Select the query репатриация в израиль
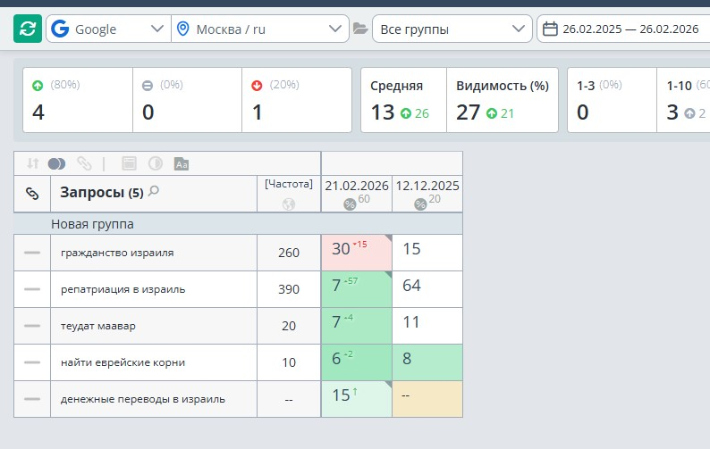710x449 pixels. pos(123,289)
